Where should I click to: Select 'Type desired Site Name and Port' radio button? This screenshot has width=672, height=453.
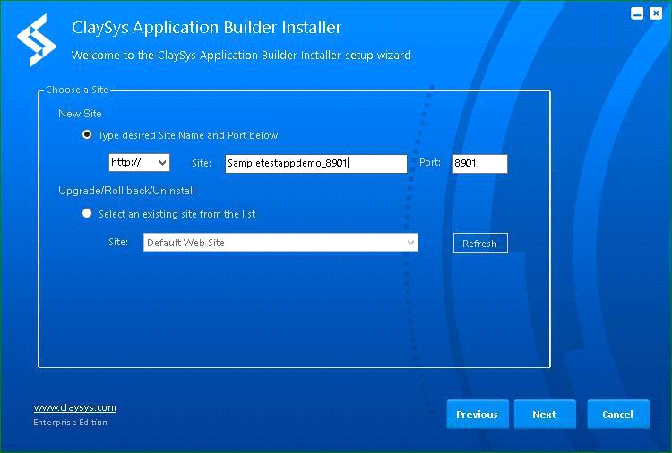pyautogui.click(x=87, y=135)
